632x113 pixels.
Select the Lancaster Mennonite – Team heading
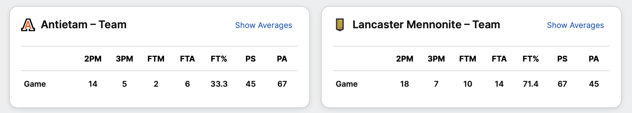426,25
